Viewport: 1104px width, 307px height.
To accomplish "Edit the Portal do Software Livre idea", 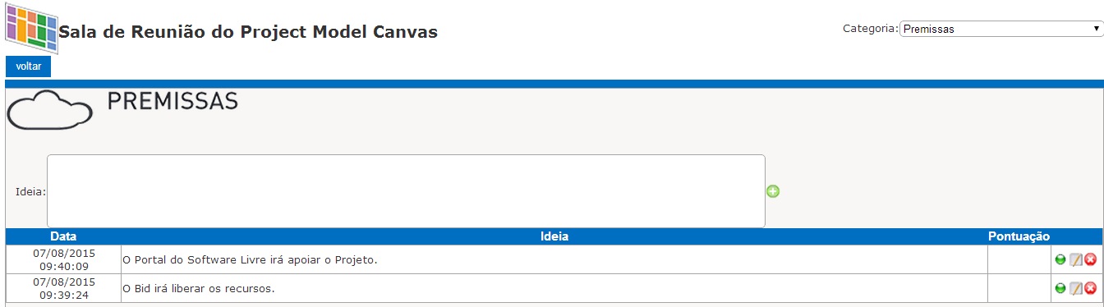I will 1075,259.
